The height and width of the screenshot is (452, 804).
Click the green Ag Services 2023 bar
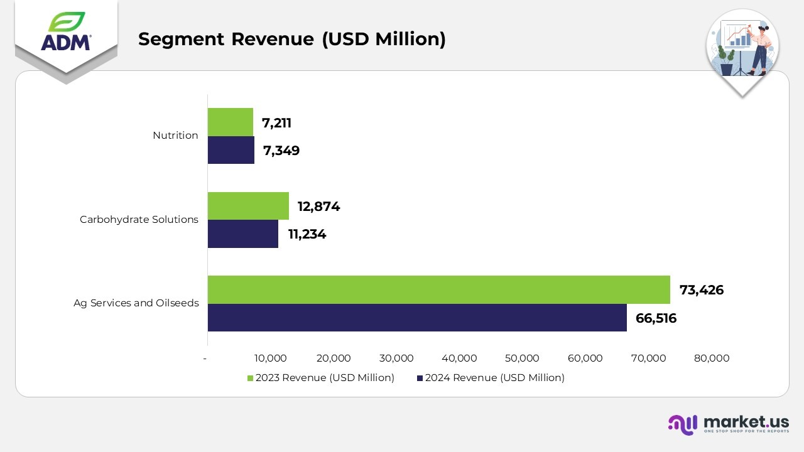click(438, 289)
